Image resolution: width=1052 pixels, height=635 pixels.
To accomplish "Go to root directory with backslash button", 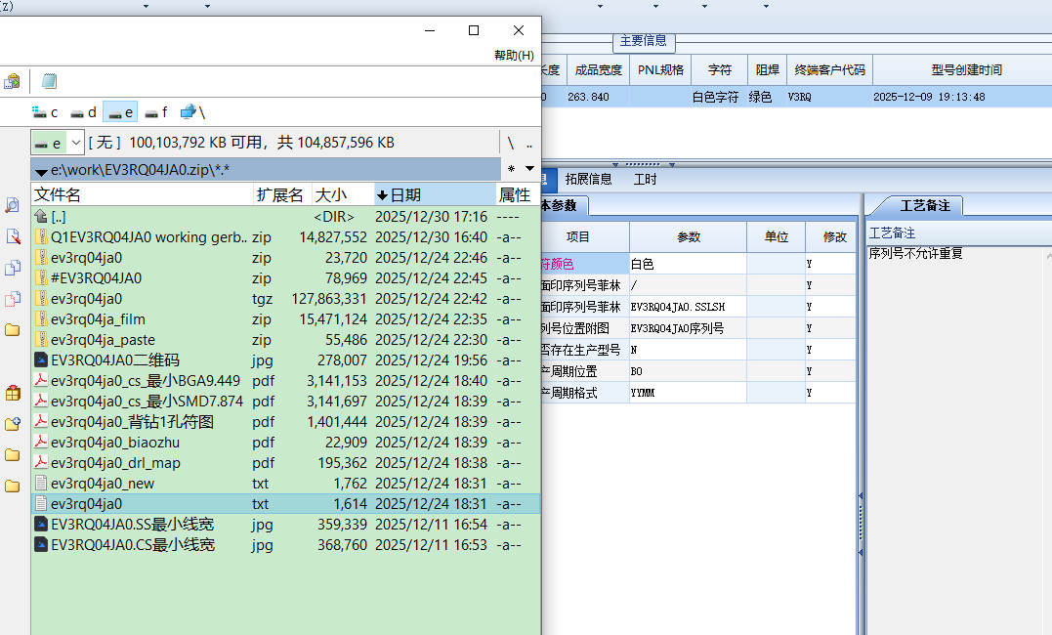I will [x=511, y=143].
